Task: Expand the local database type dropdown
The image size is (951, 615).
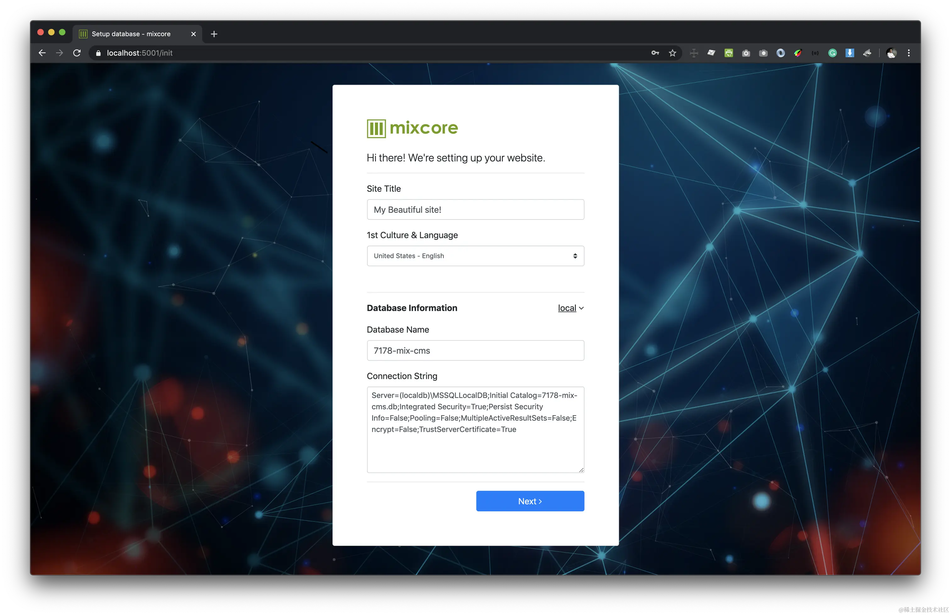Action: [x=570, y=308]
